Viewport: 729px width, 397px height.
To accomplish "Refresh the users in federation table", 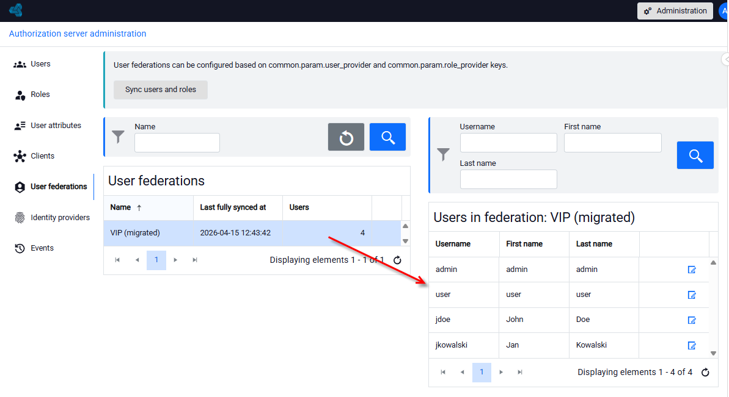I will pyautogui.click(x=705, y=373).
